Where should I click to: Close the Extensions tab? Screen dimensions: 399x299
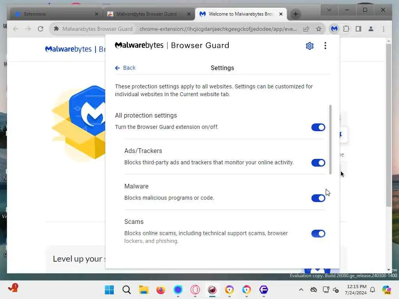coord(97,14)
